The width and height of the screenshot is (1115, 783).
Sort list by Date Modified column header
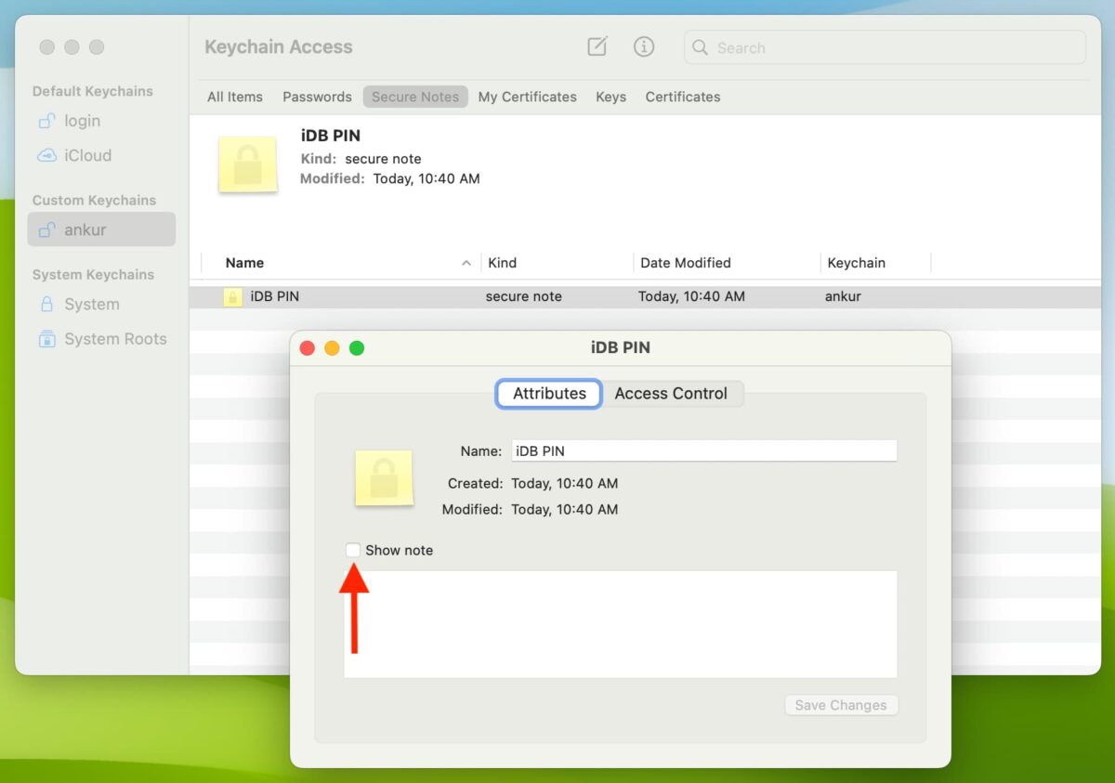(x=727, y=263)
